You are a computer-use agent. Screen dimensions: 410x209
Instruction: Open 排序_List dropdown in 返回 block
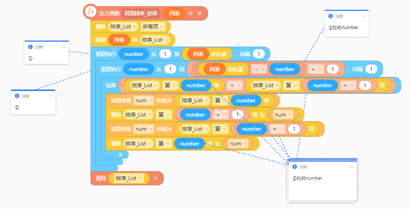129,178
